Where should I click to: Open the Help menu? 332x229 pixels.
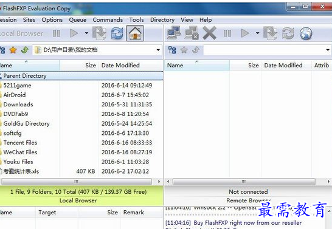[x=206, y=20]
